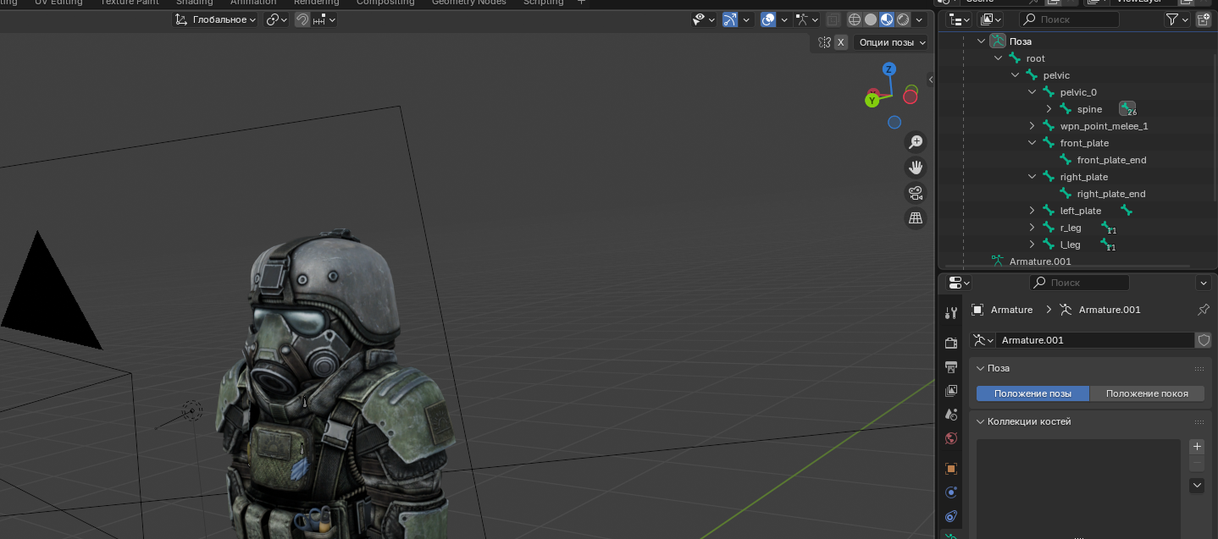
Task: Expand the spine bone in outliner
Action: [1049, 109]
